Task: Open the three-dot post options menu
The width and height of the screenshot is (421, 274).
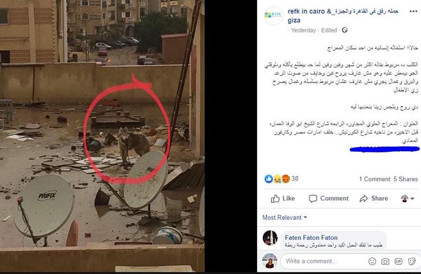Action: pos(413,11)
